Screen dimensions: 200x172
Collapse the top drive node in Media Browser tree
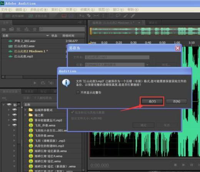click(4, 105)
